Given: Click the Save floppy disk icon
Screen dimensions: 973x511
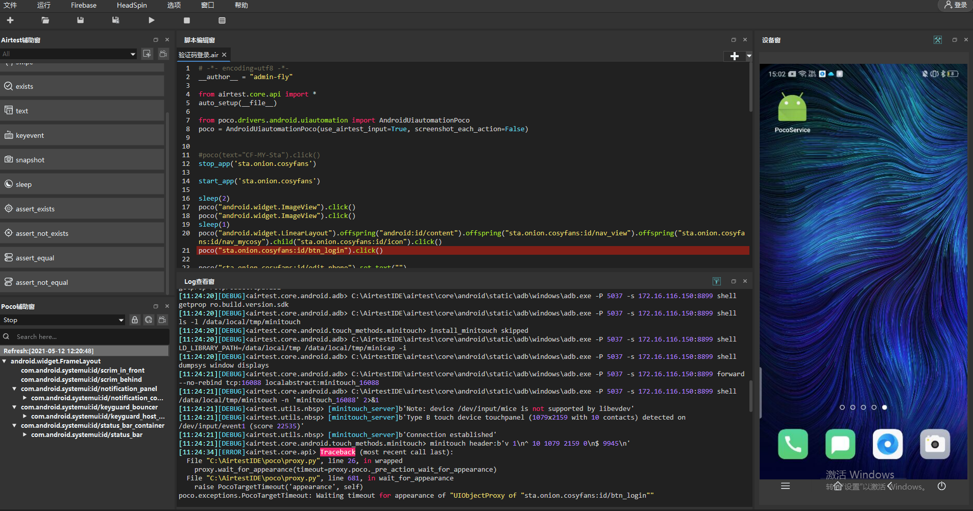Looking at the screenshot, I should 80,20.
